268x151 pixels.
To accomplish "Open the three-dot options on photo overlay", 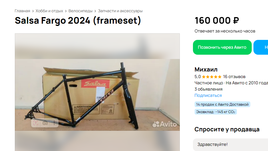I will 54,123.
